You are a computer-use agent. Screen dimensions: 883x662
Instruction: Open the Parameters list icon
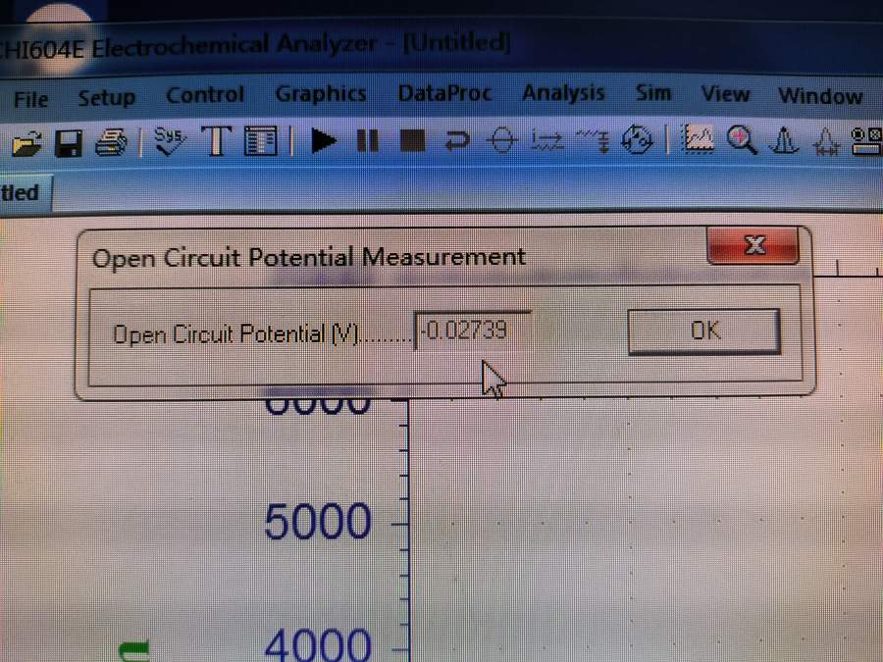(x=261, y=141)
